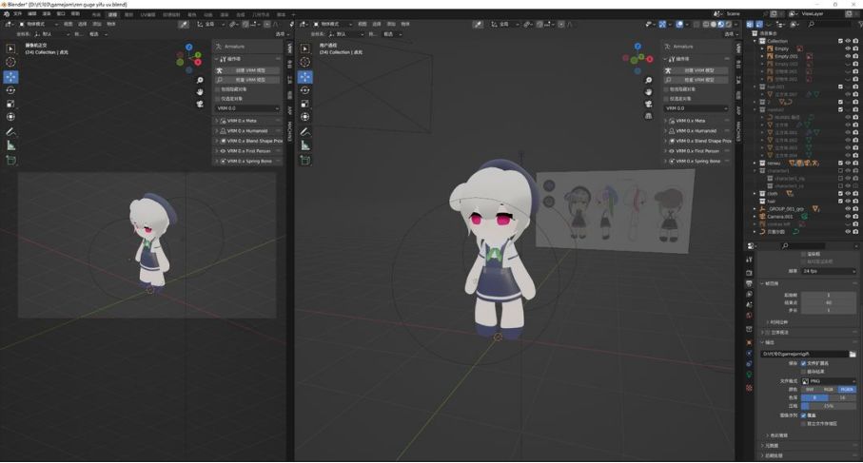Select the Rotate tool in left viewport

[x=10, y=89]
